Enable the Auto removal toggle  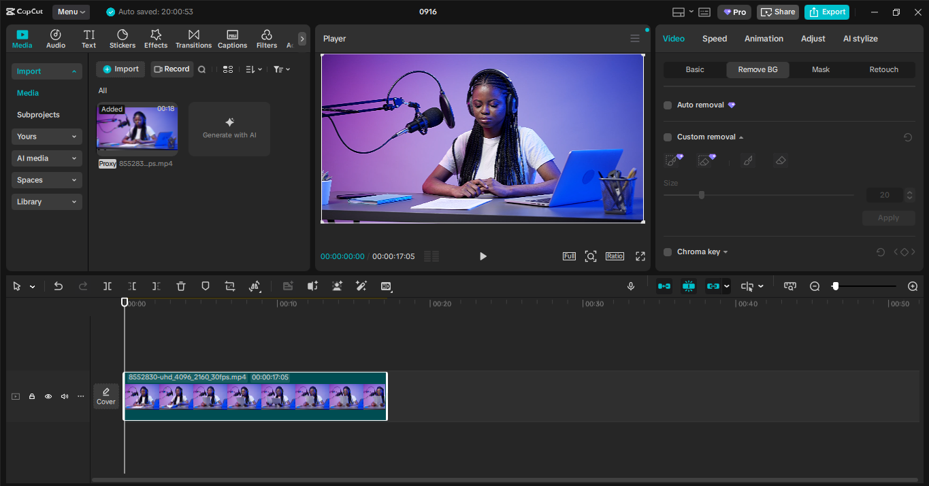tap(668, 105)
